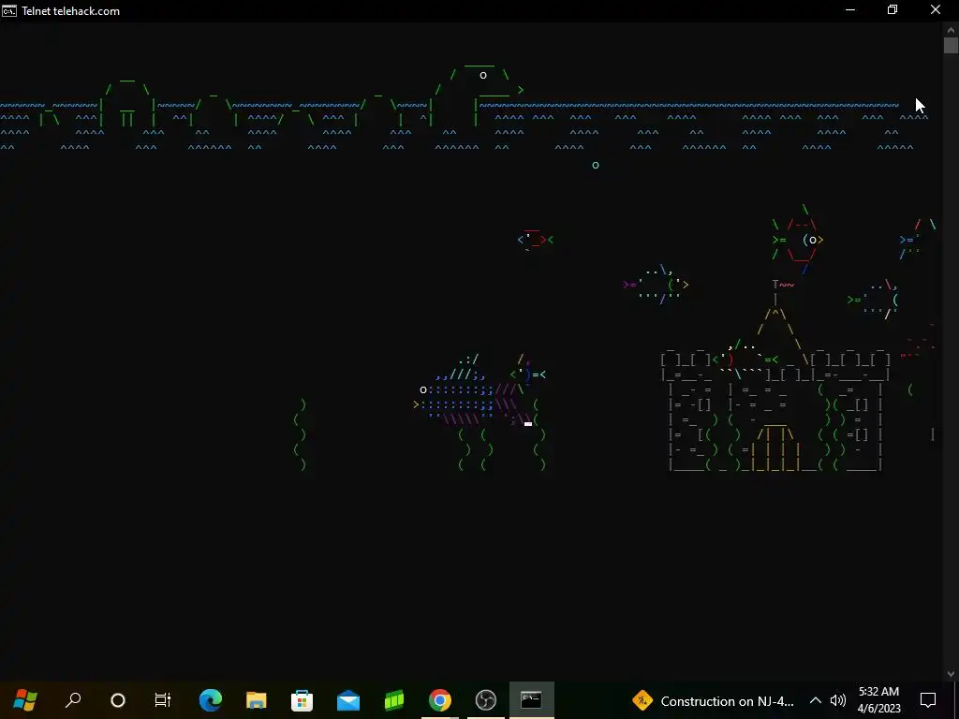Open Task View in taskbar
Viewport: 959px width, 719px height.
(x=163, y=700)
